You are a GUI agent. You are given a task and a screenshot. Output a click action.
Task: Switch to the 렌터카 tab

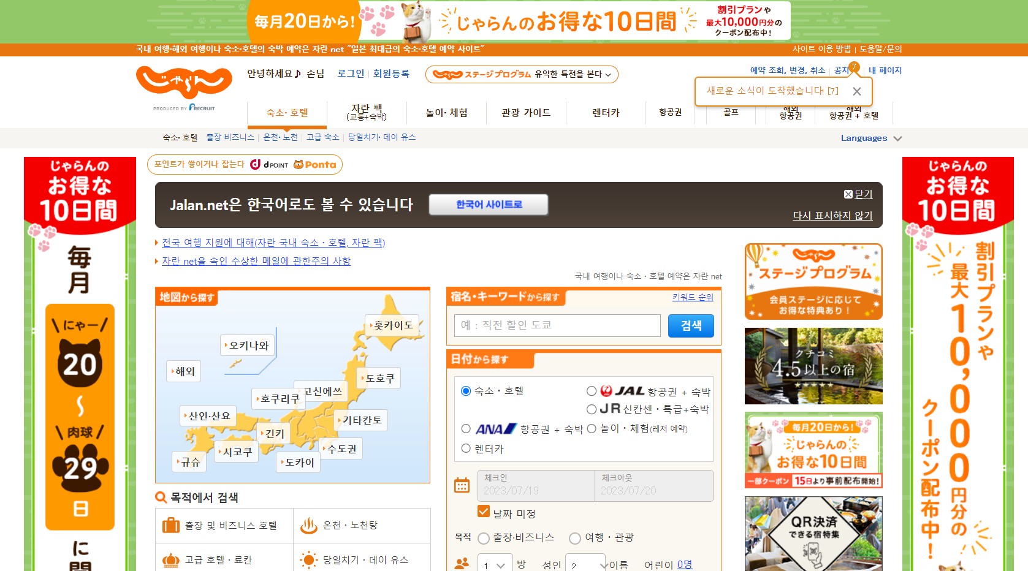(604, 113)
